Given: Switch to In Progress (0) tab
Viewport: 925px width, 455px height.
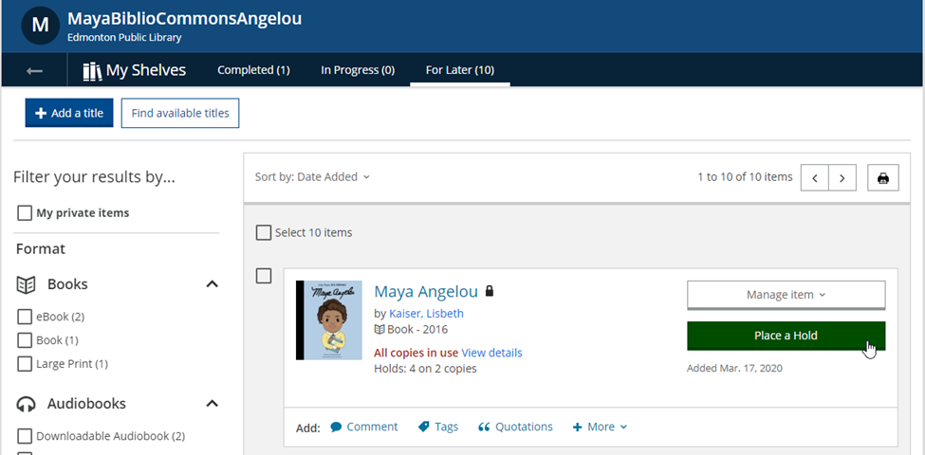Looking at the screenshot, I should click(358, 70).
